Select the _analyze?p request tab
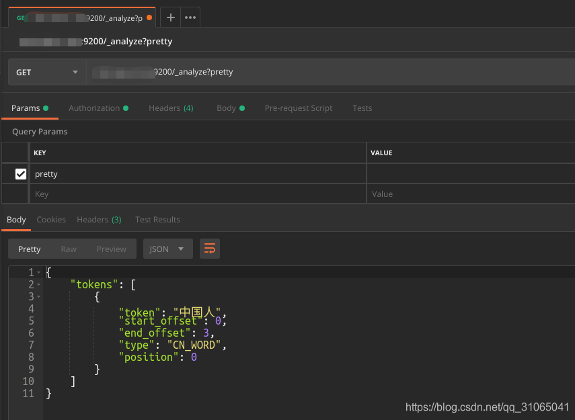 click(81, 18)
